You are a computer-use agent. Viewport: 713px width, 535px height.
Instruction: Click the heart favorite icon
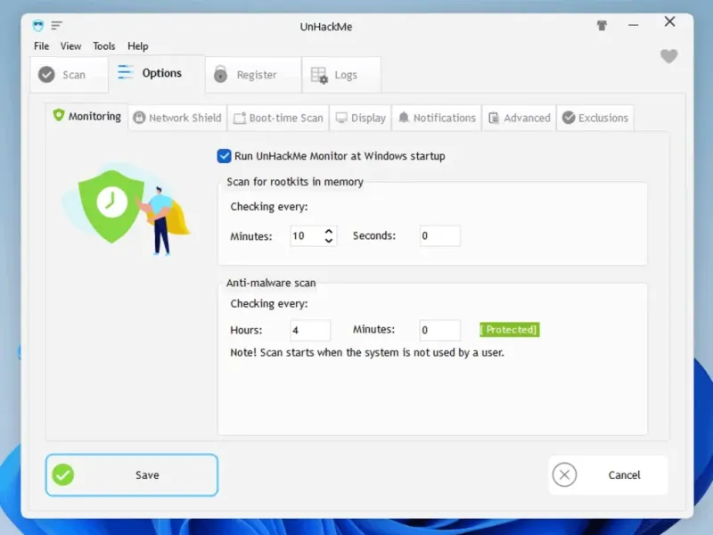(669, 56)
